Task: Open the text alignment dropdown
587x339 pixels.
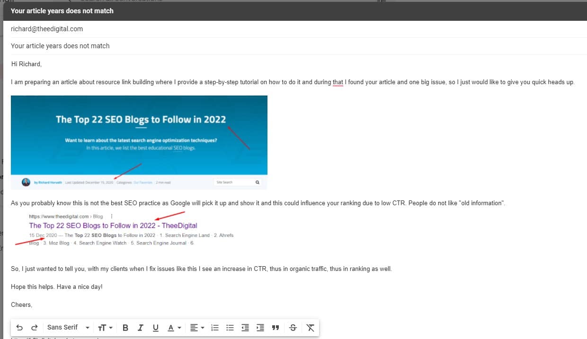Action: pyautogui.click(x=196, y=327)
